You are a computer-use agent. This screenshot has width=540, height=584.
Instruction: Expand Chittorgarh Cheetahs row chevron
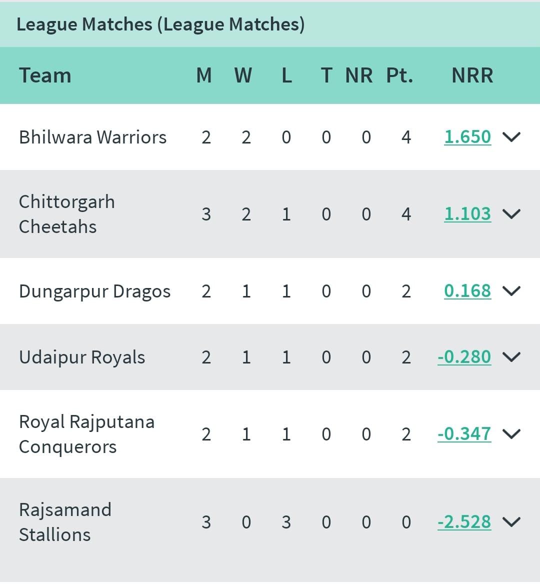[511, 214]
